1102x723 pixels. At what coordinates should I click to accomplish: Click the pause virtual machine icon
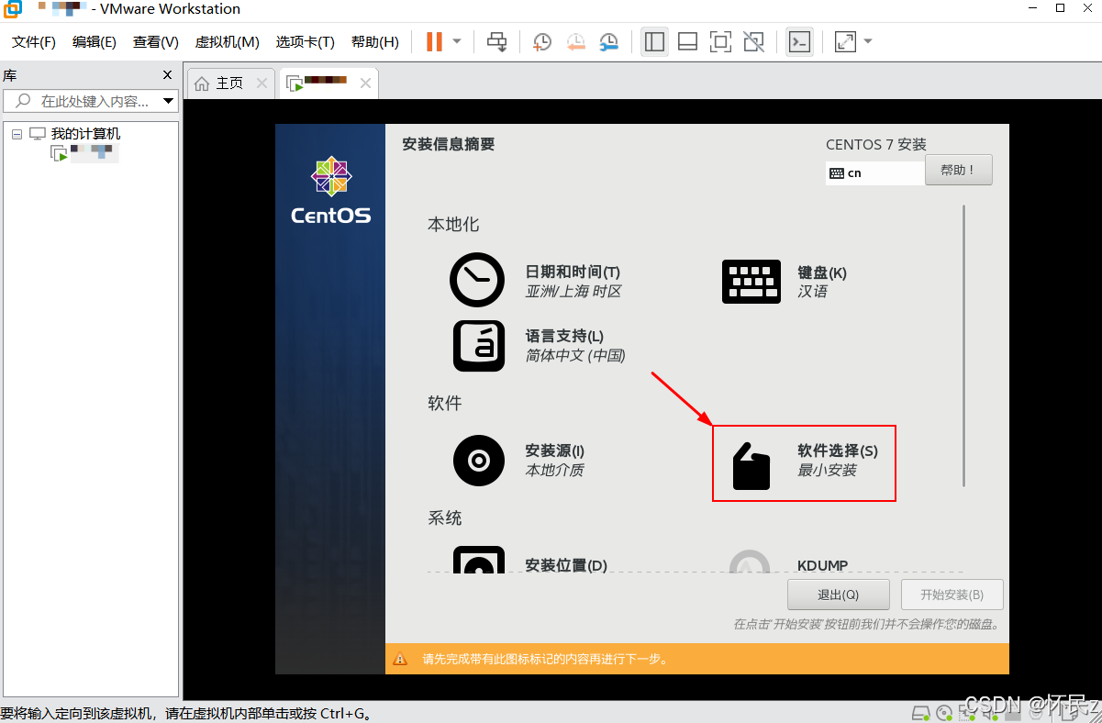pos(434,41)
